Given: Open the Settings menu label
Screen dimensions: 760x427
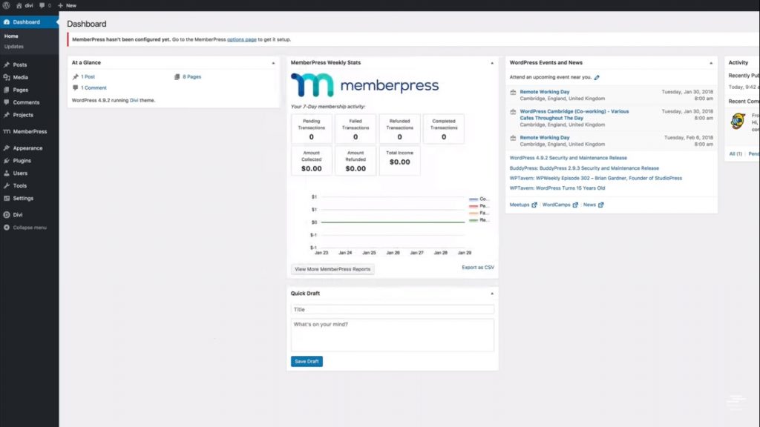Looking at the screenshot, I should click(23, 198).
